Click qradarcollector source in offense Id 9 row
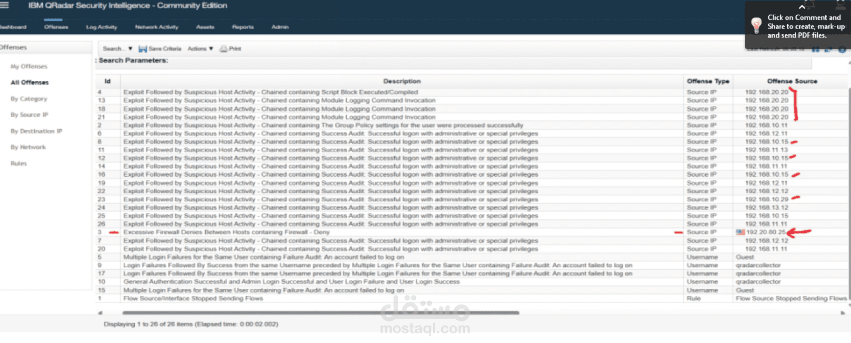Viewport: 851px width, 343px height. click(x=758, y=266)
